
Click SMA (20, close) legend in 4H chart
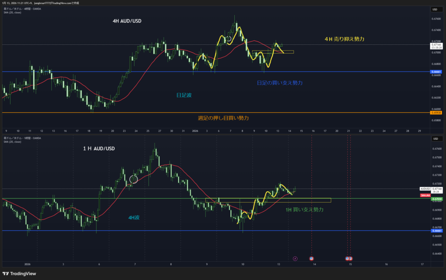13,12
